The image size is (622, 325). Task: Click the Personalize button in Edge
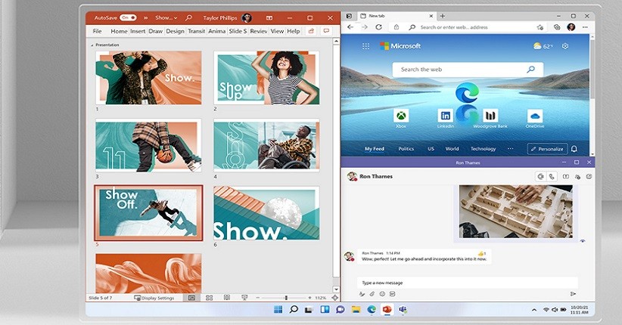tap(547, 149)
